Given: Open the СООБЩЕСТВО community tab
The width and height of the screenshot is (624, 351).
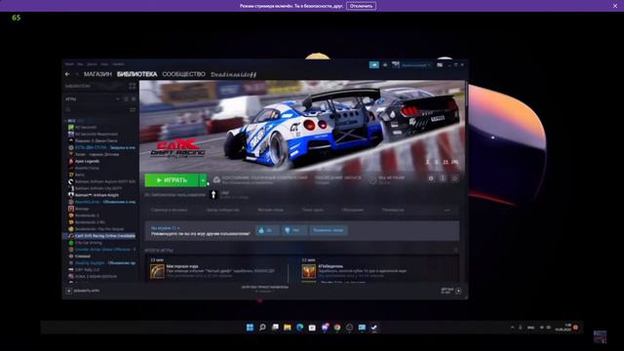Looking at the screenshot, I should click(184, 74).
